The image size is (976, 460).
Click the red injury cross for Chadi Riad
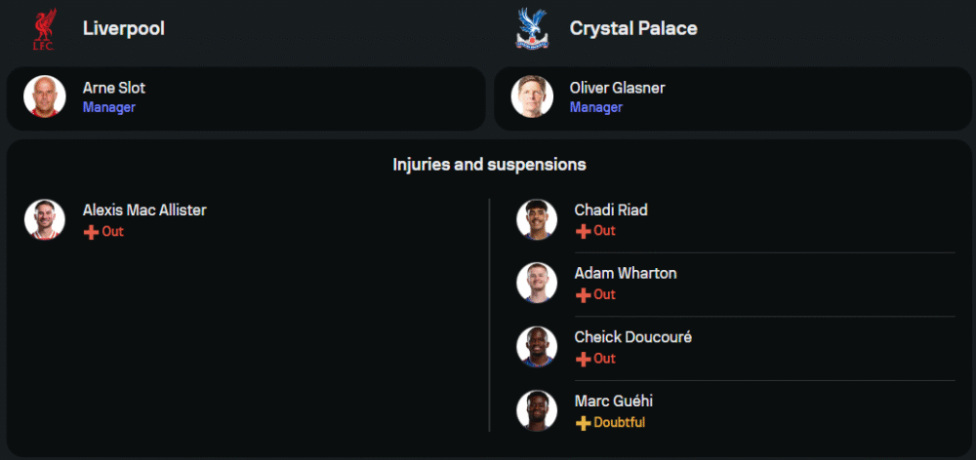point(583,232)
